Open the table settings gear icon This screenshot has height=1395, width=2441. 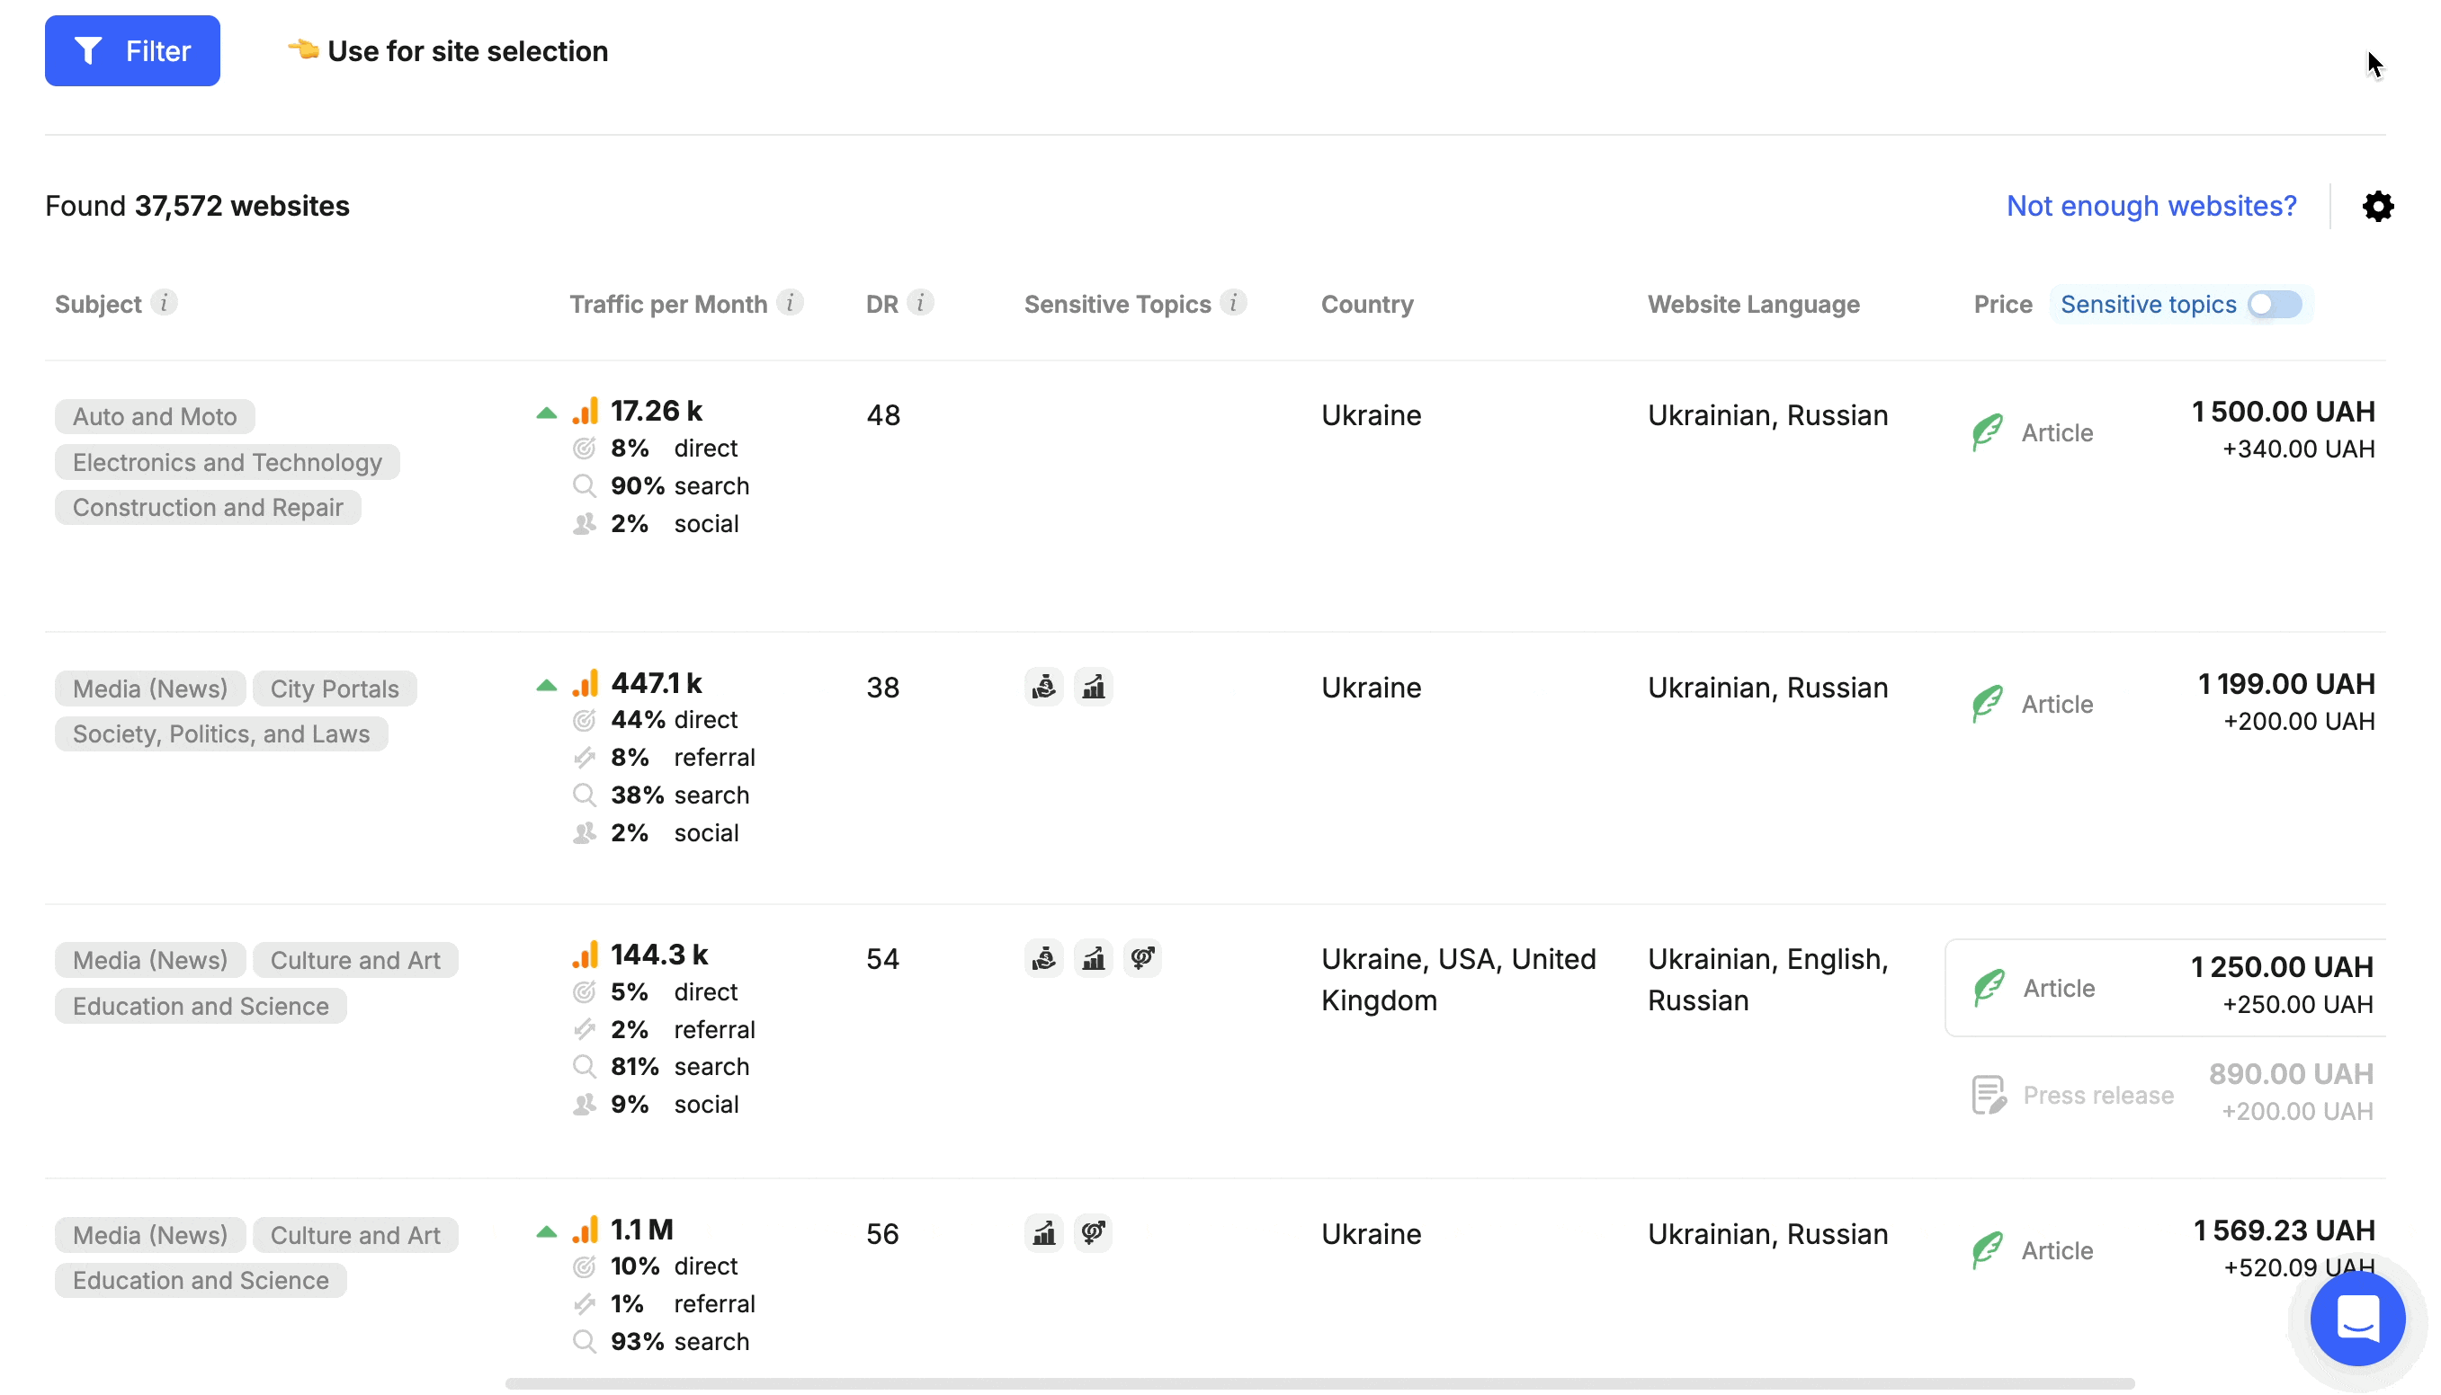tap(2378, 206)
